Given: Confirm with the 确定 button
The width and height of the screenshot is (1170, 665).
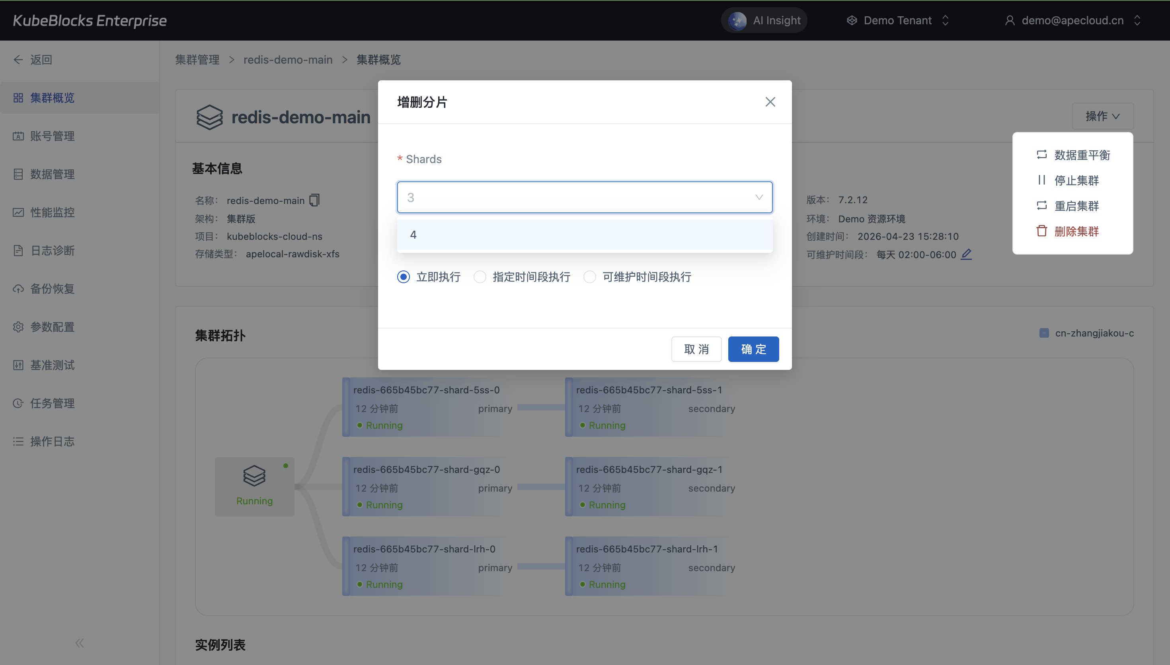Looking at the screenshot, I should pyautogui.click(x=753, y=349).
